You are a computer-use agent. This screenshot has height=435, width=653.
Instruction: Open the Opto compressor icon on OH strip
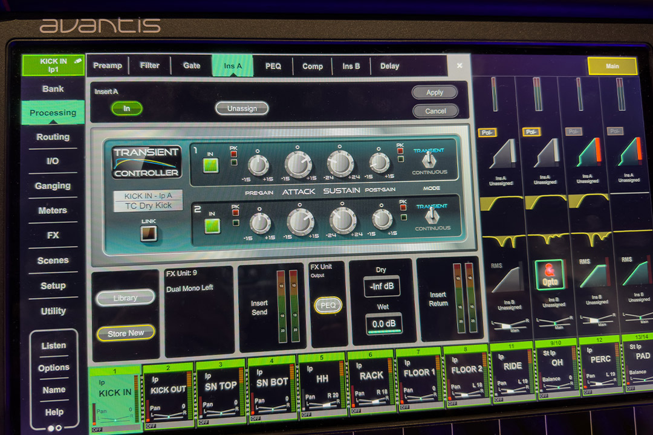point(550,274)
